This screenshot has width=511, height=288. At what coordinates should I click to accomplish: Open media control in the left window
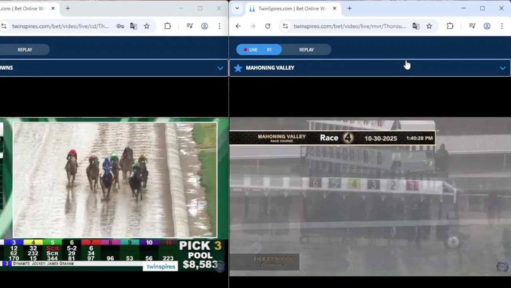click(x=190, y=26)
